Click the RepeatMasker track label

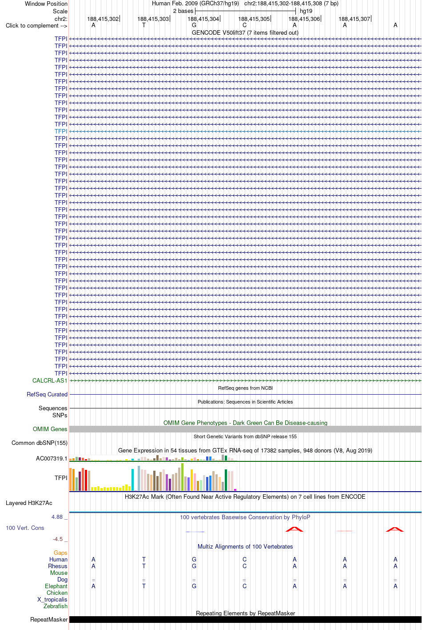(x=49, y=619)
